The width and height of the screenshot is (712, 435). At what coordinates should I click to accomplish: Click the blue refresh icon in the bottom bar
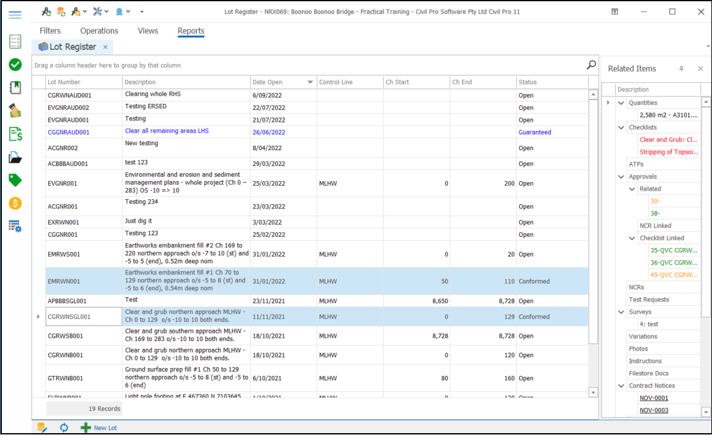click(64, 427)
